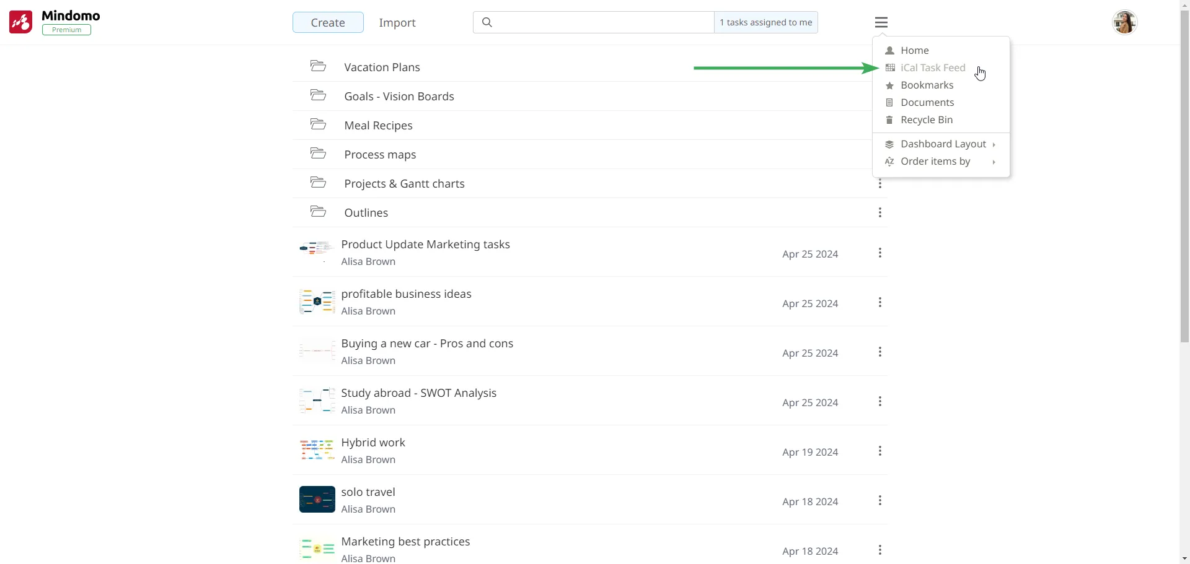Choose Bookmarks in the menu

[x=927, y=85]
